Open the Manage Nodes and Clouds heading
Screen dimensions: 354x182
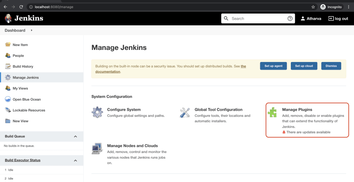(x=132, y=146)
